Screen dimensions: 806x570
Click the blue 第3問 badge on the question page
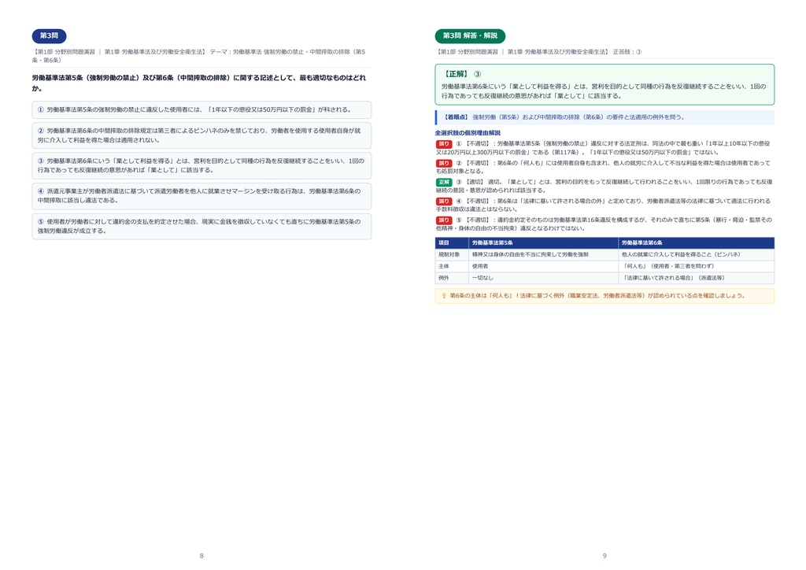coord(49,35)
